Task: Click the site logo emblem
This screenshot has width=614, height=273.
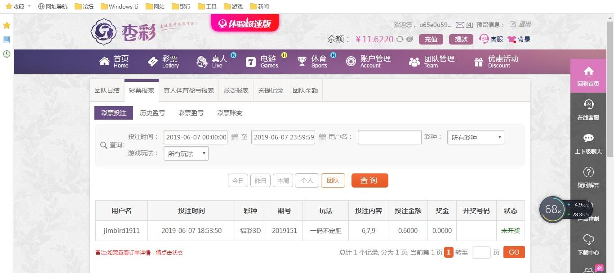Action: pos(104,31)
